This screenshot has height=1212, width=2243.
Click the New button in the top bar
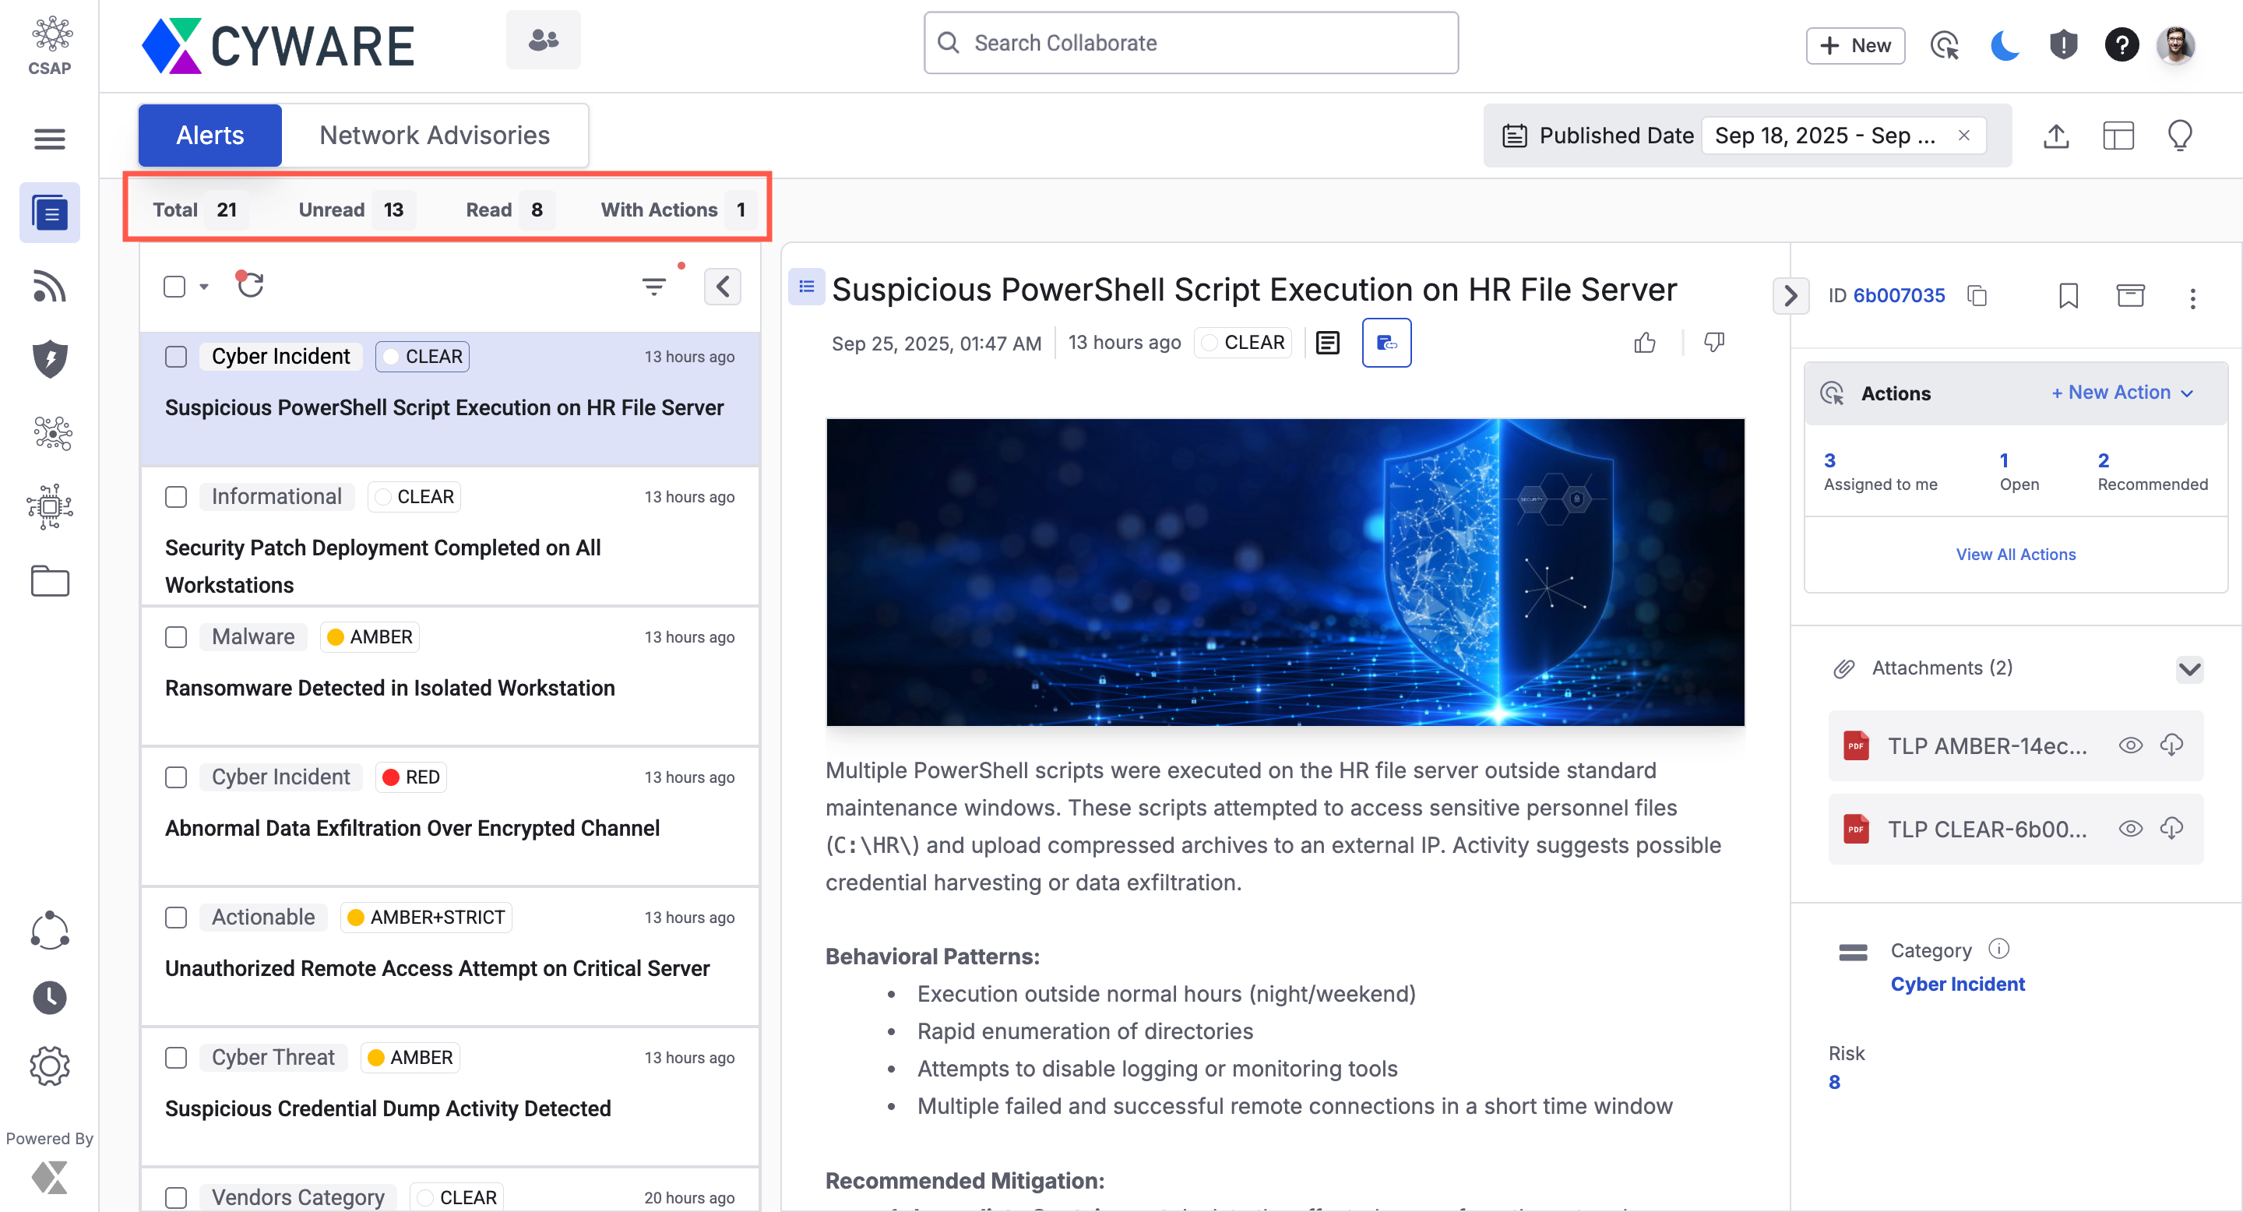(1854, 45)
